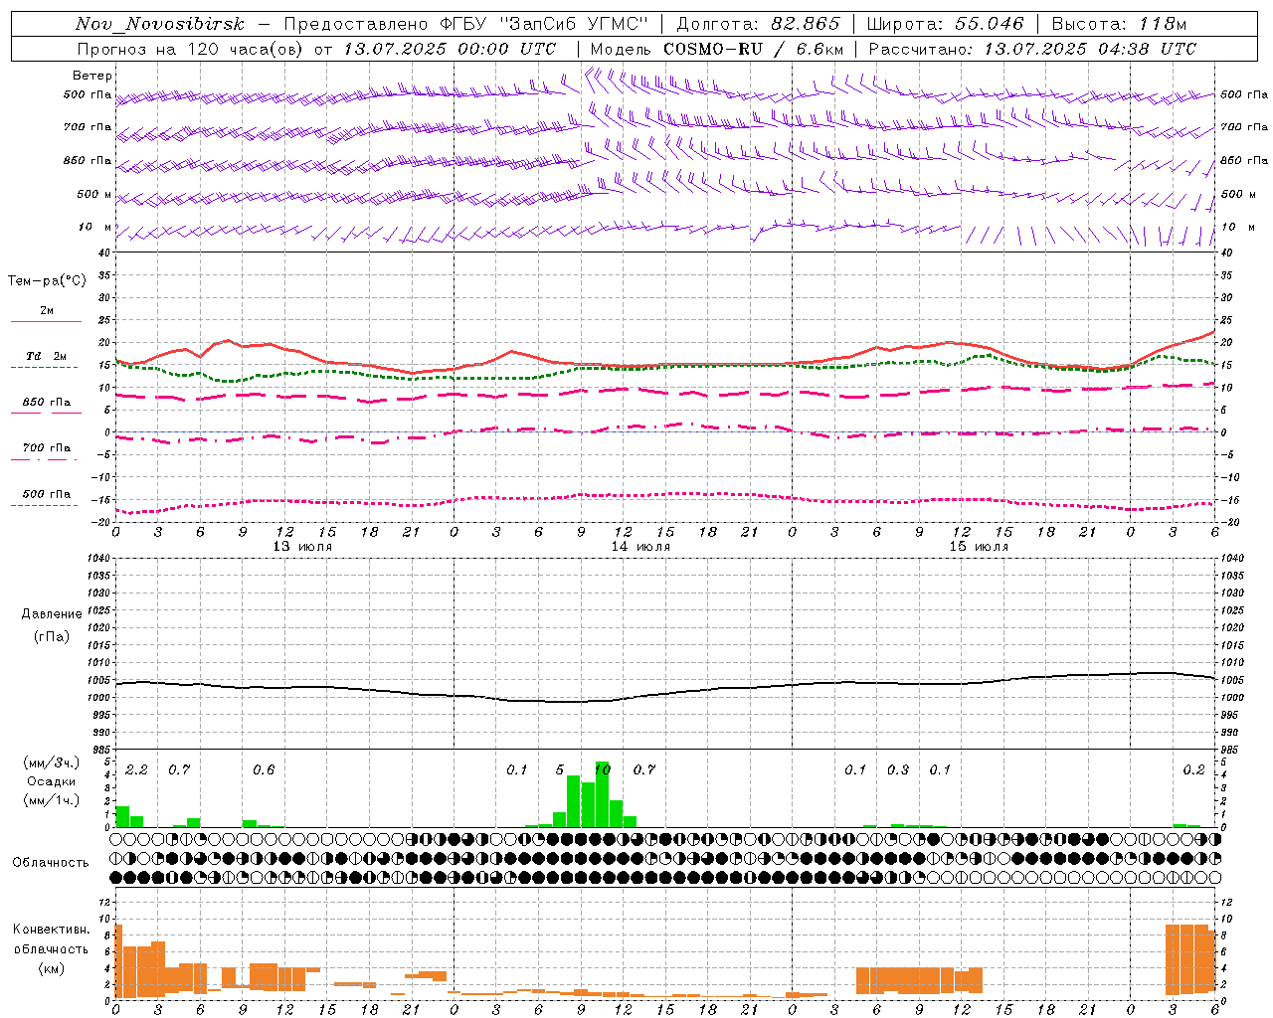Click the Тем-ра(°C) axis label
Image resolution: width=1273 pixels, height=1018 pixels.
point(47,281)
